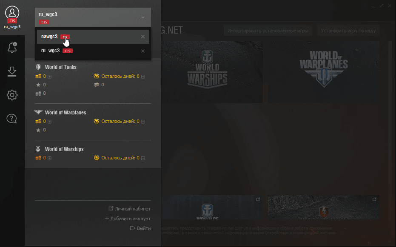Click World of Warships 'Осталось дней: 0' text
Screen dimensions: 396x247
[x=120, y=158]
